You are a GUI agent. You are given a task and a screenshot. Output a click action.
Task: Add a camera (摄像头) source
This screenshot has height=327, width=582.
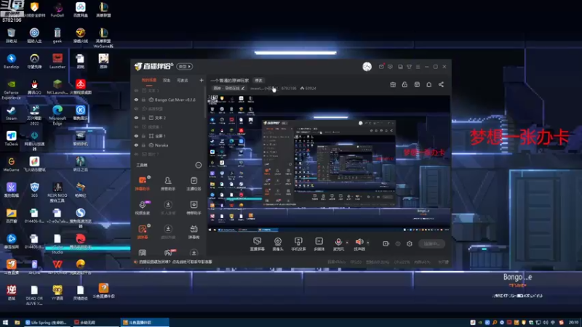pyautogui.click(x=278, y=244)
